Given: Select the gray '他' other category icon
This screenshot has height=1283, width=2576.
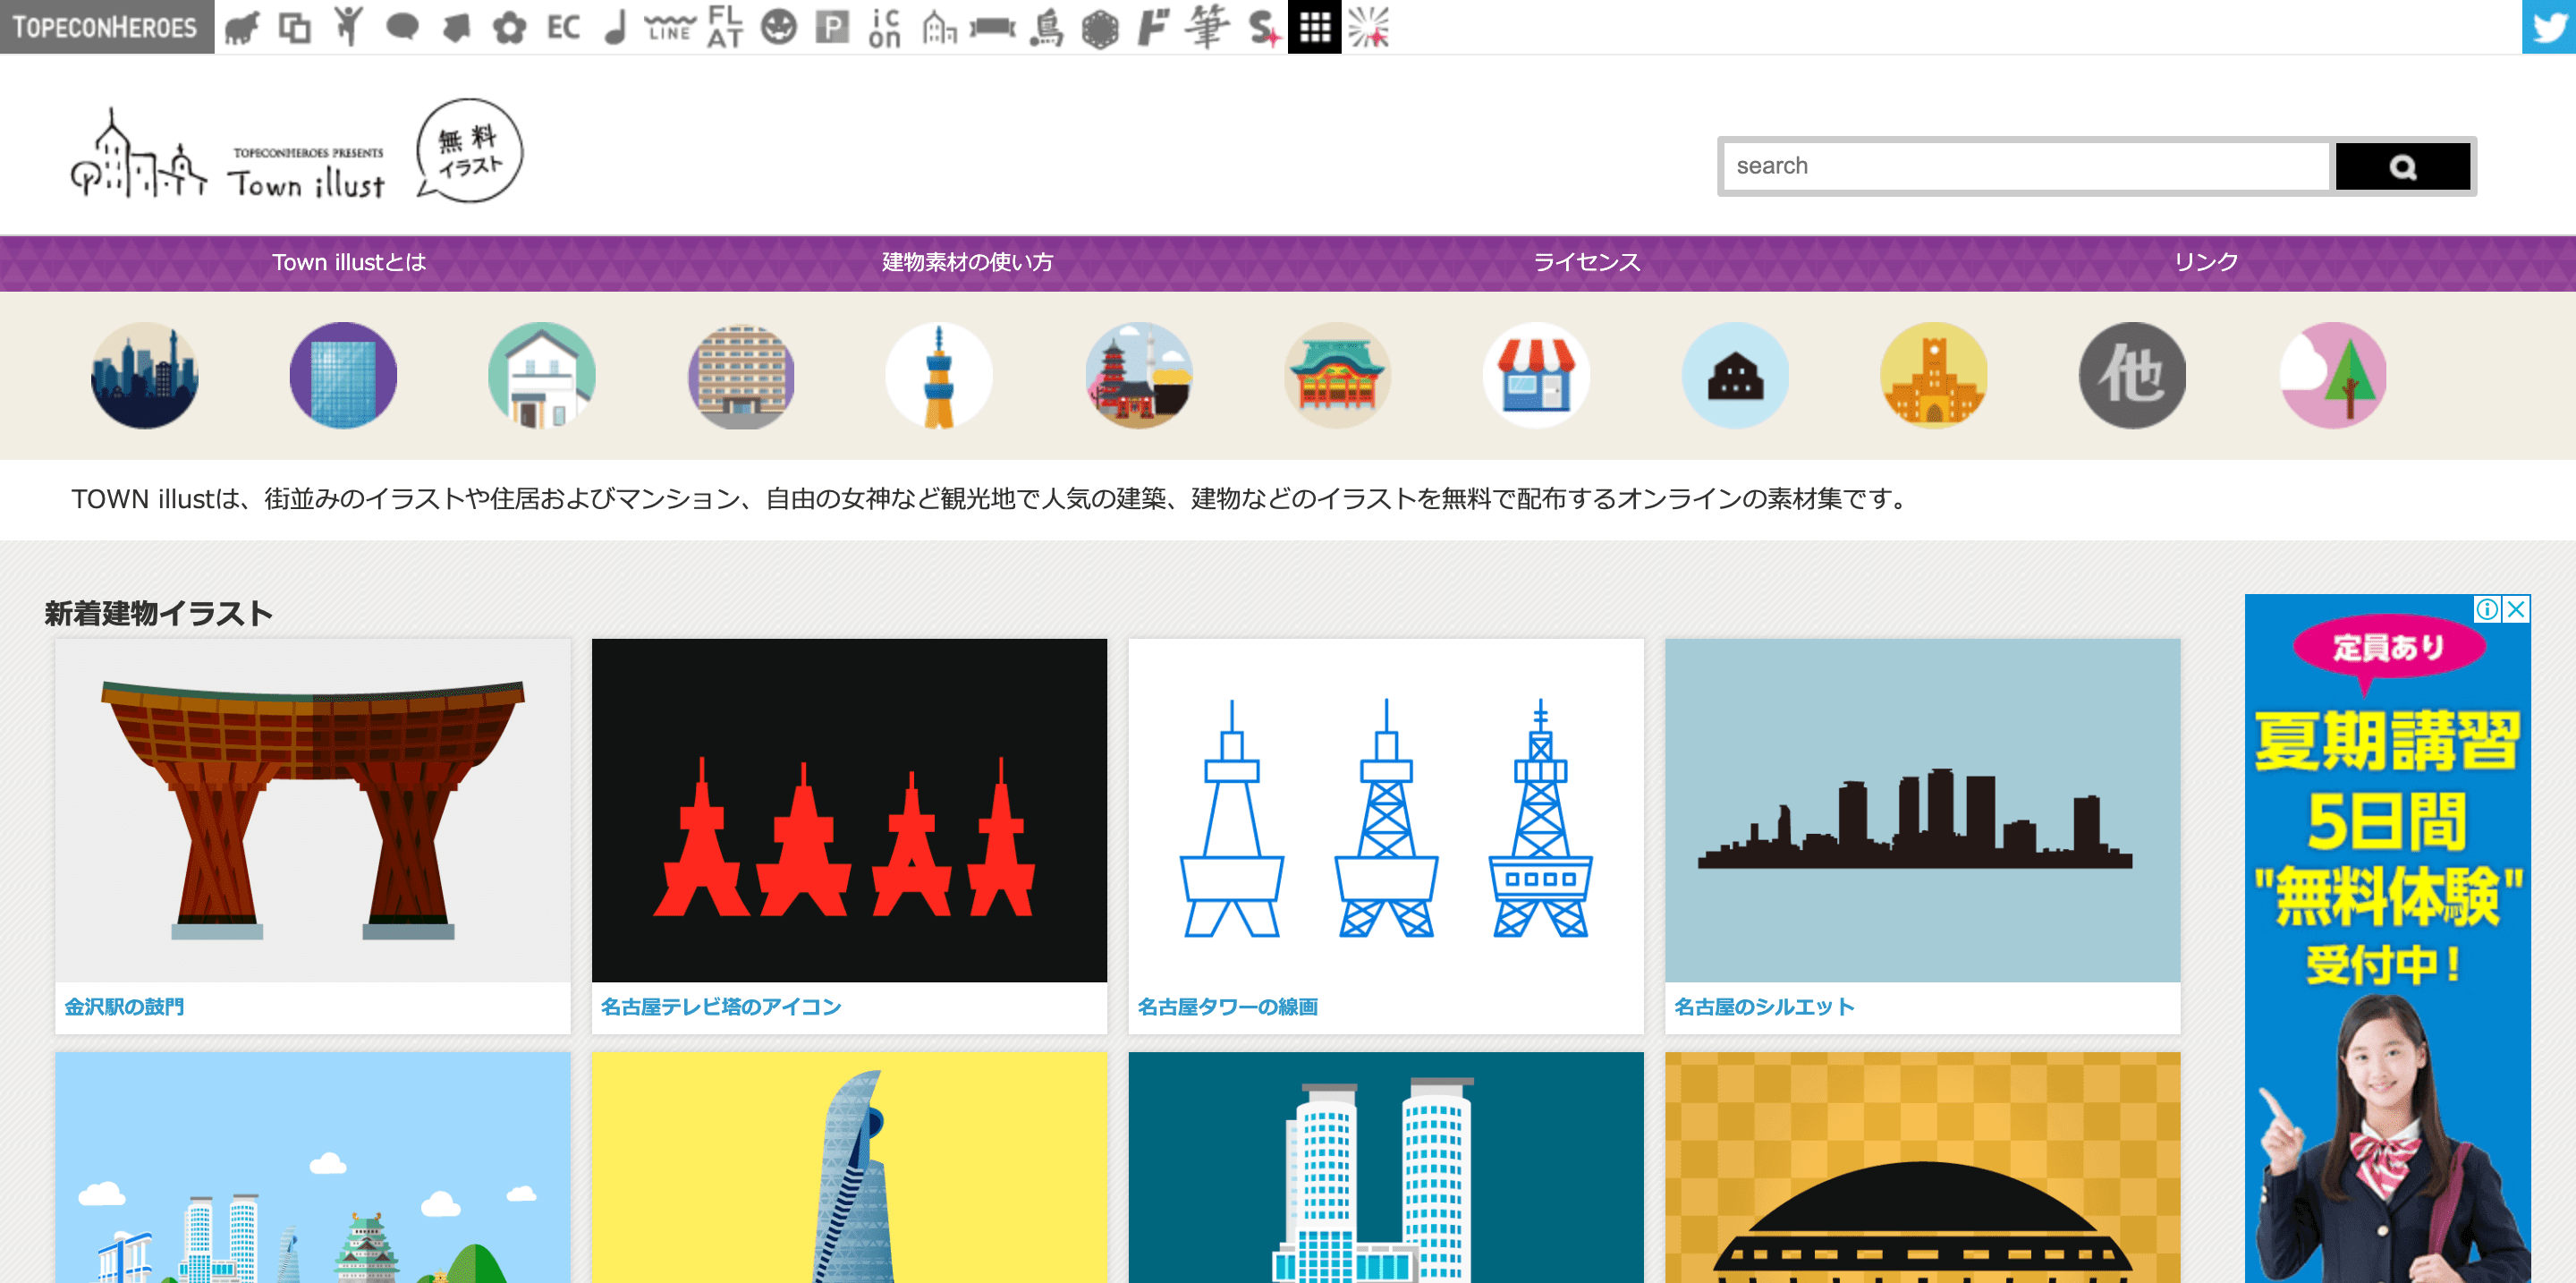Looking at the screenshot, I should pos(2132,376).
